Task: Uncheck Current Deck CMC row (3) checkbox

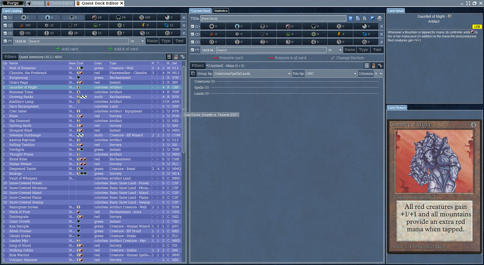Action: click(193, 42)
